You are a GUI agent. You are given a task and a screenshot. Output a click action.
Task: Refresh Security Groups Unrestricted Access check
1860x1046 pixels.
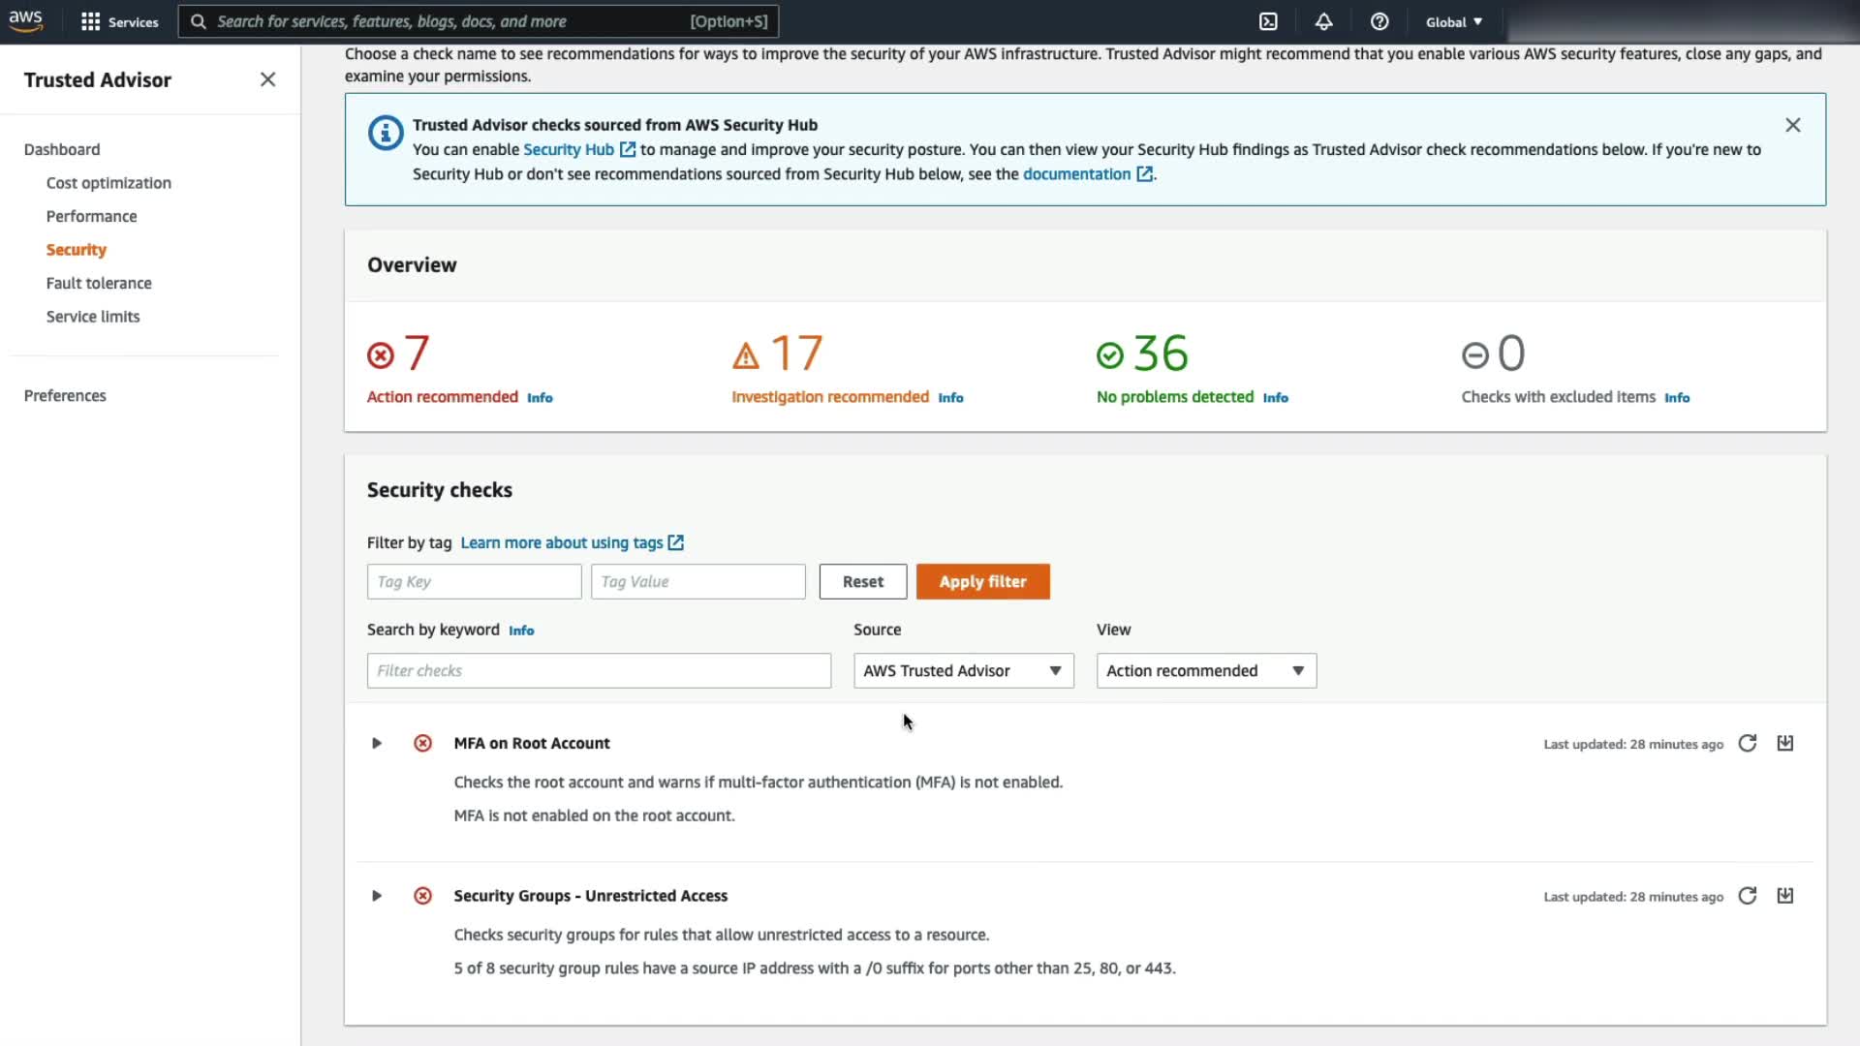(x=1748, y=896)
